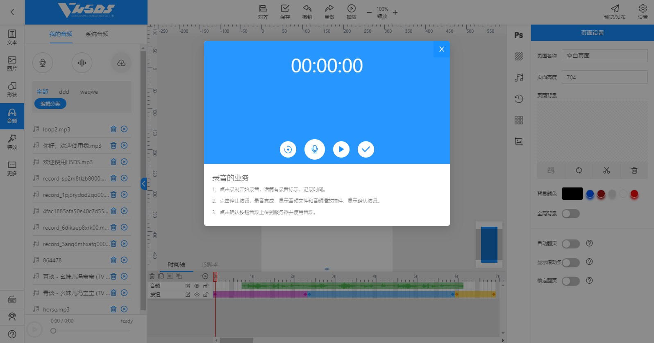Pick the black background color swatch

tap(572, 194)
